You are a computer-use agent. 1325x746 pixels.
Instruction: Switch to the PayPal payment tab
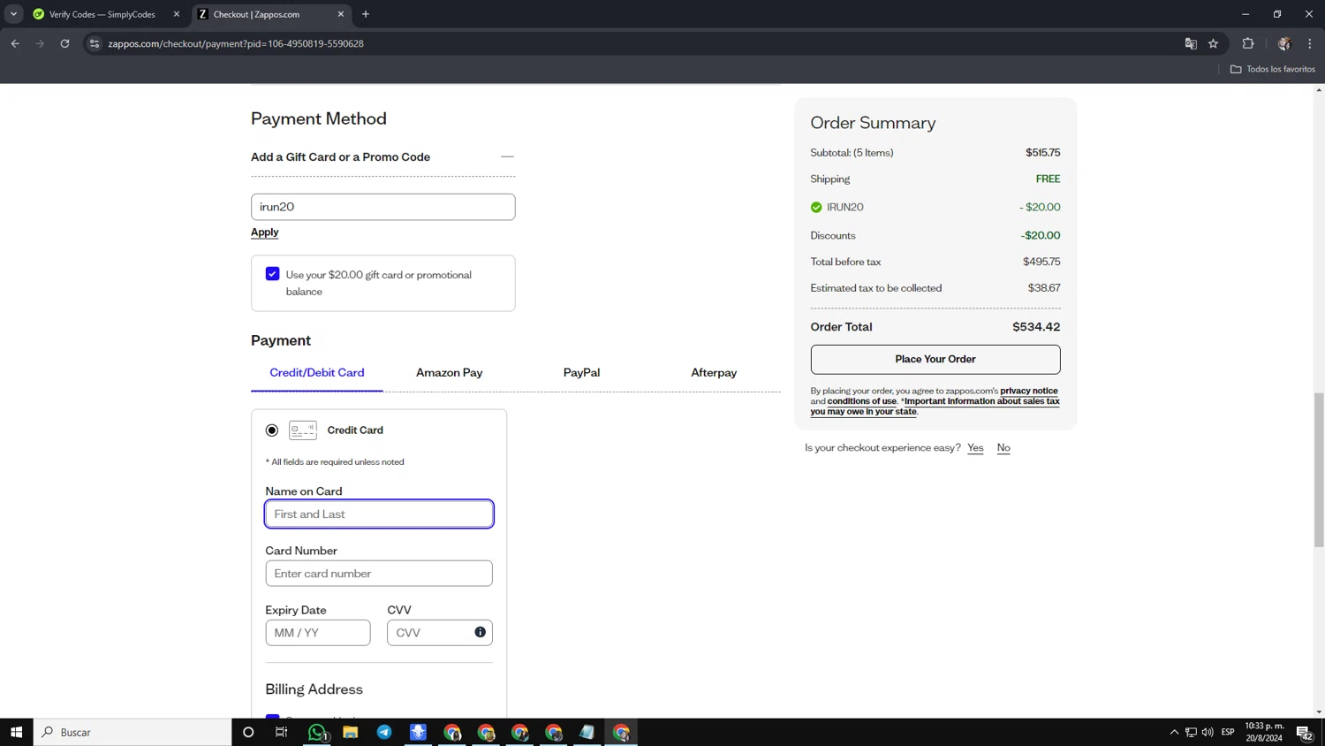tap(581, 372)
